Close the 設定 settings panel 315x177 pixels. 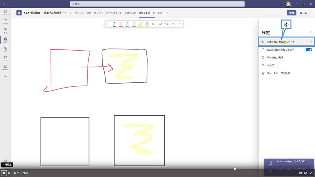[x=311, y=32]
